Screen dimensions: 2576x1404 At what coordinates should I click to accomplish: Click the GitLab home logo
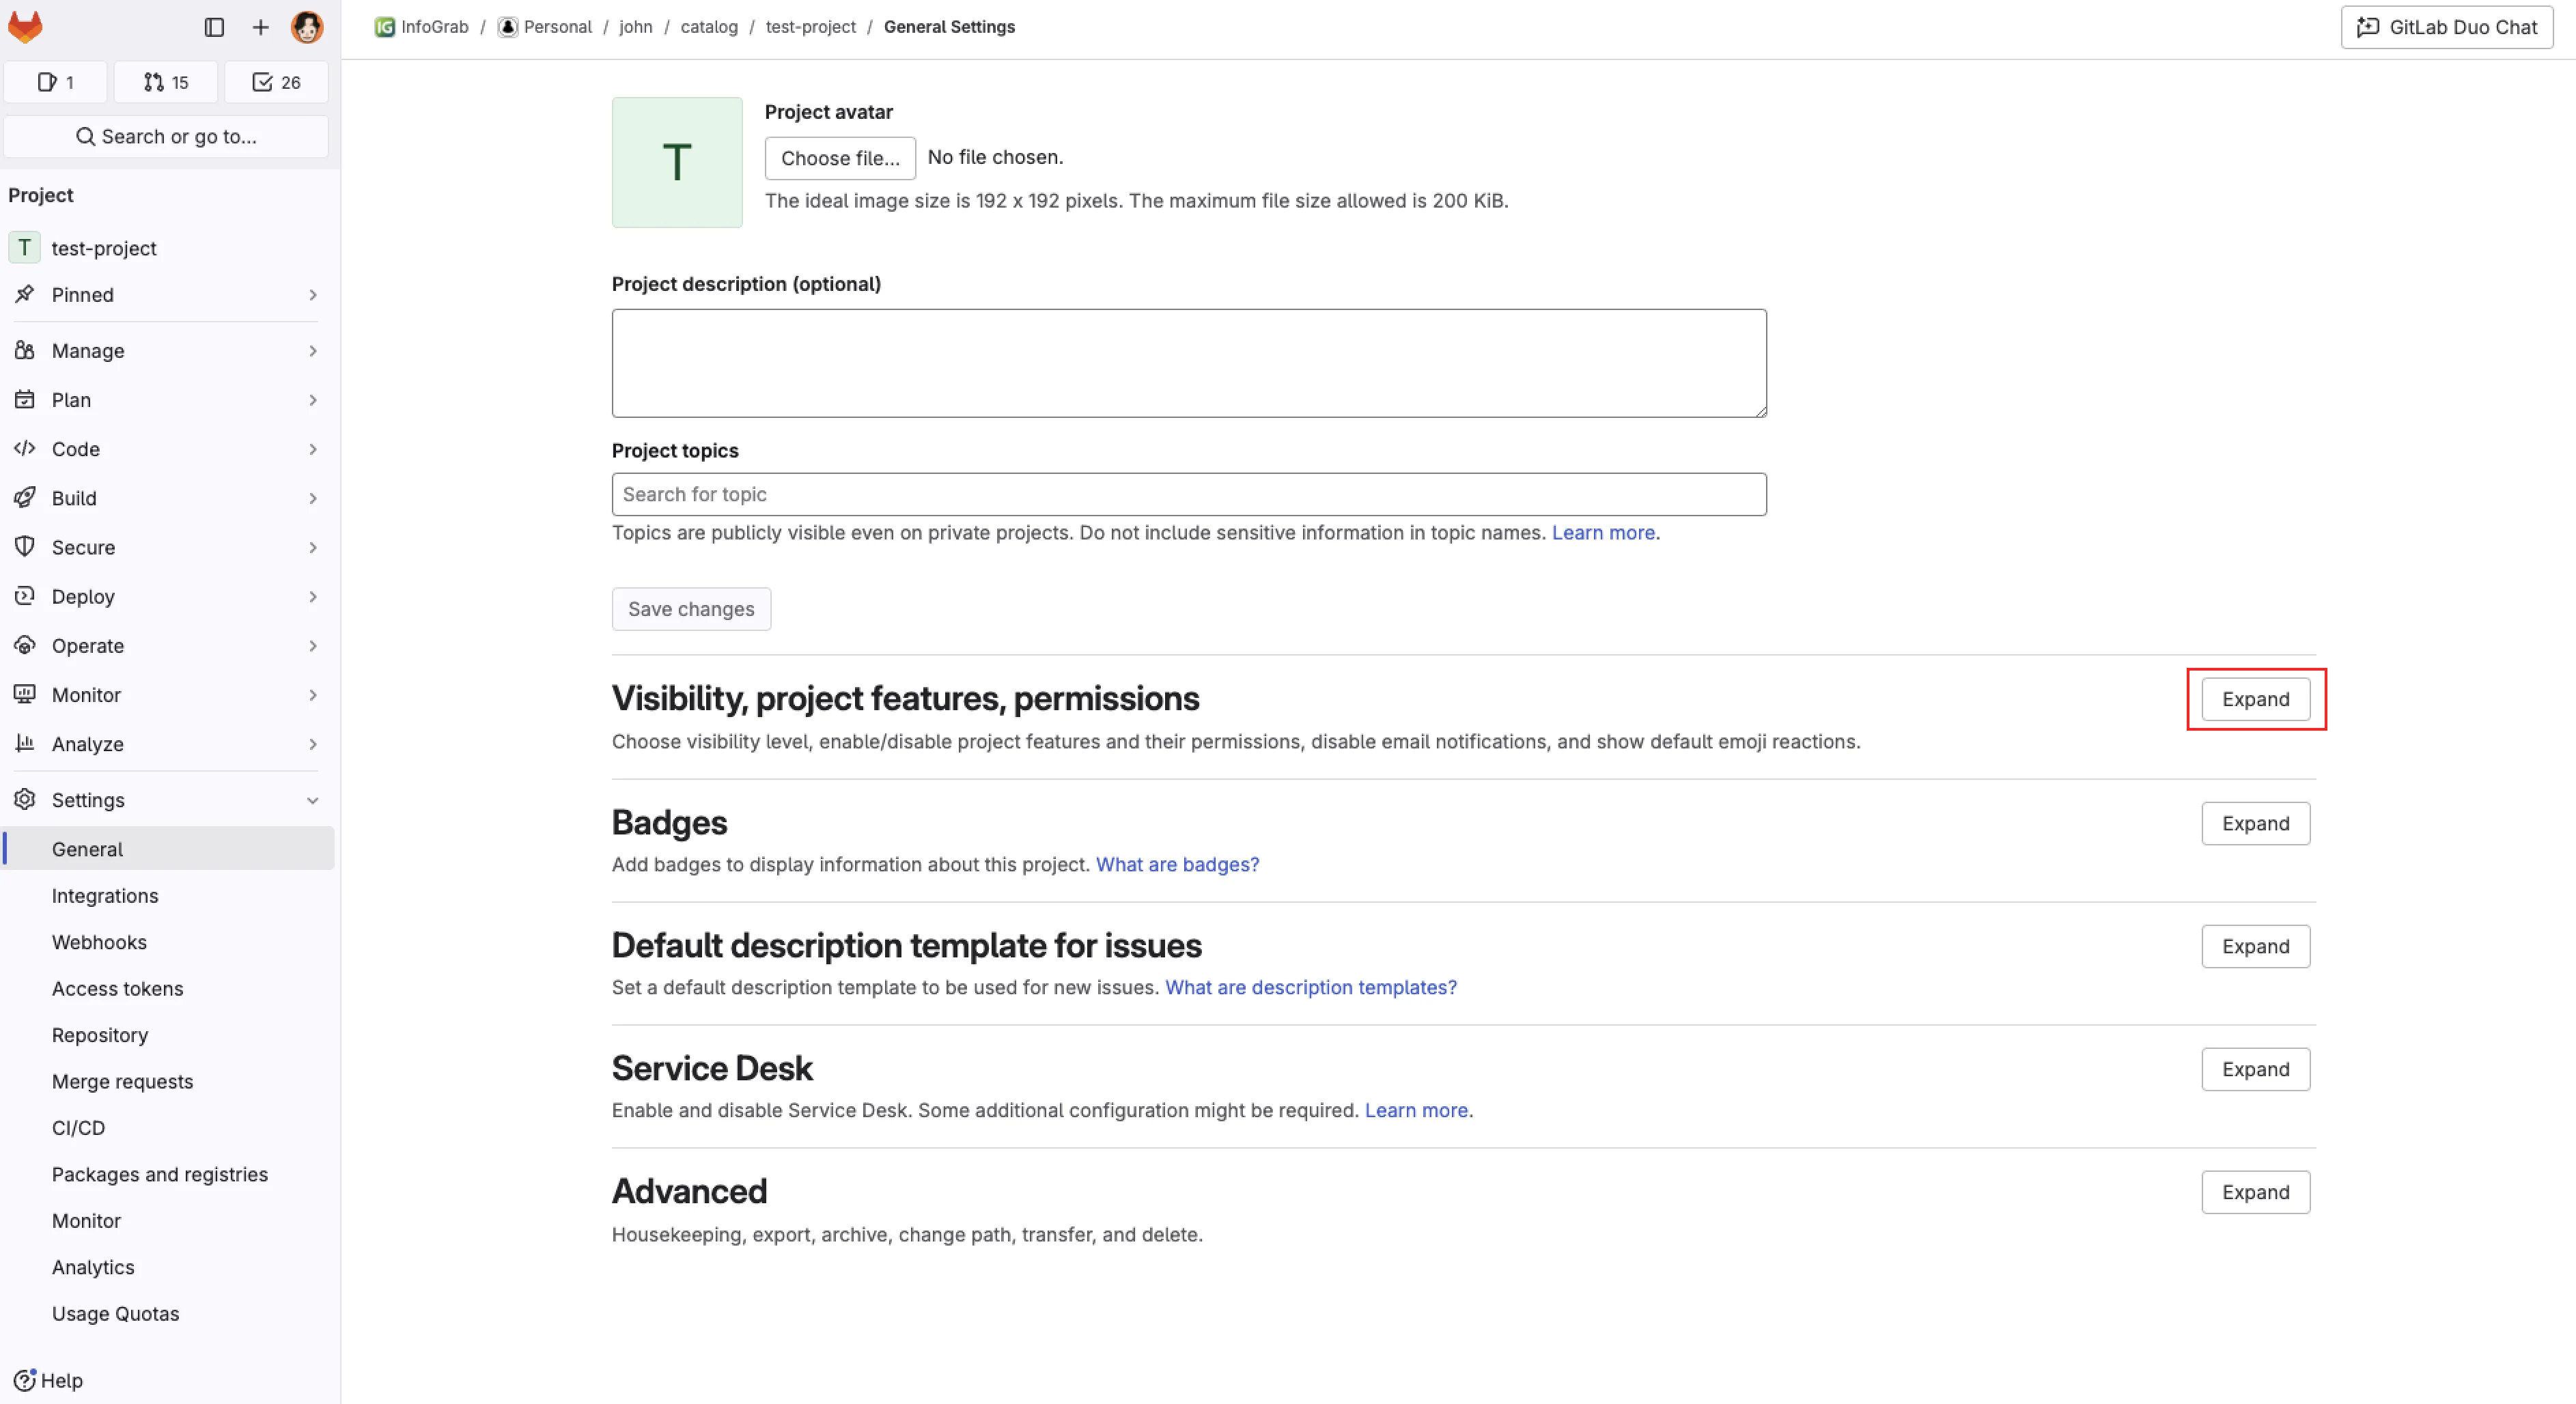click(x=25, y=27)
